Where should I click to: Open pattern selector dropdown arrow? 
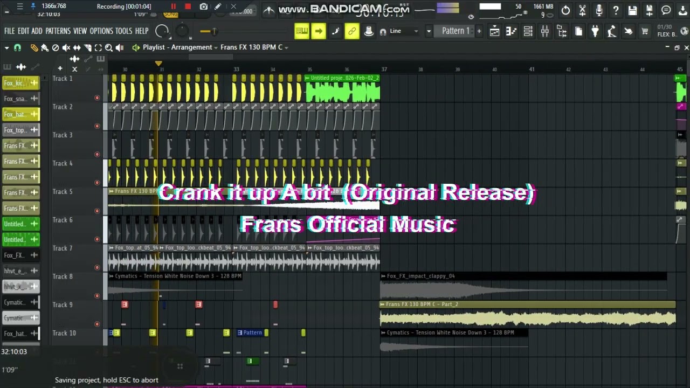[x=429, y=31]
